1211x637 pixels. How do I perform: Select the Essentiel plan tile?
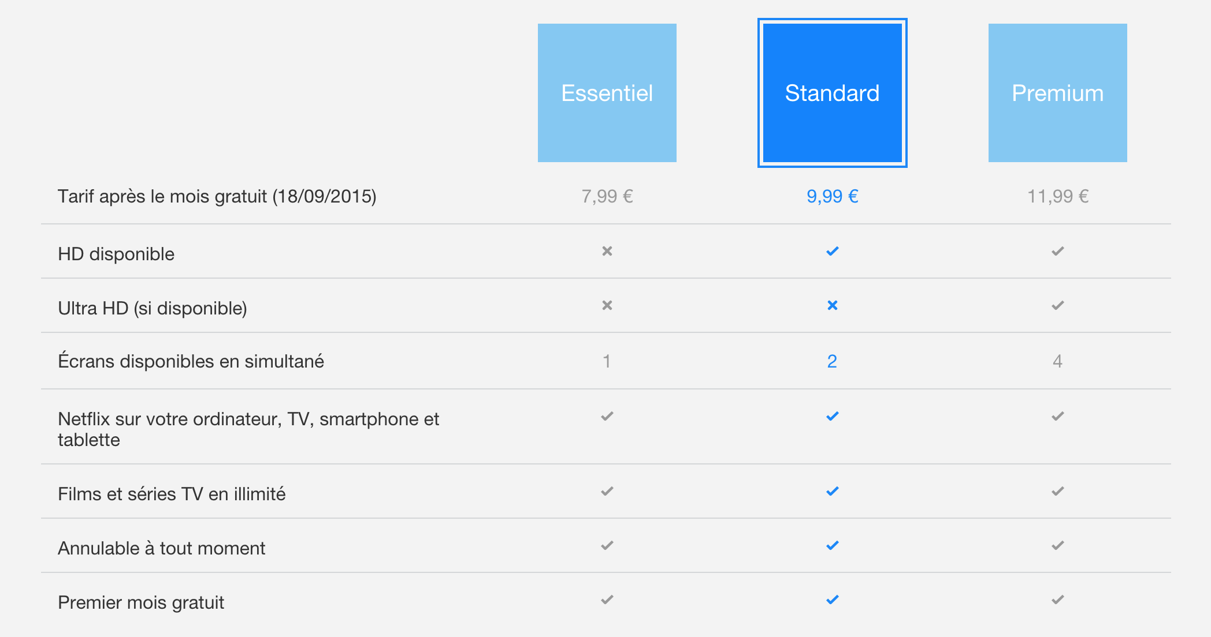[x=607, y=93]
